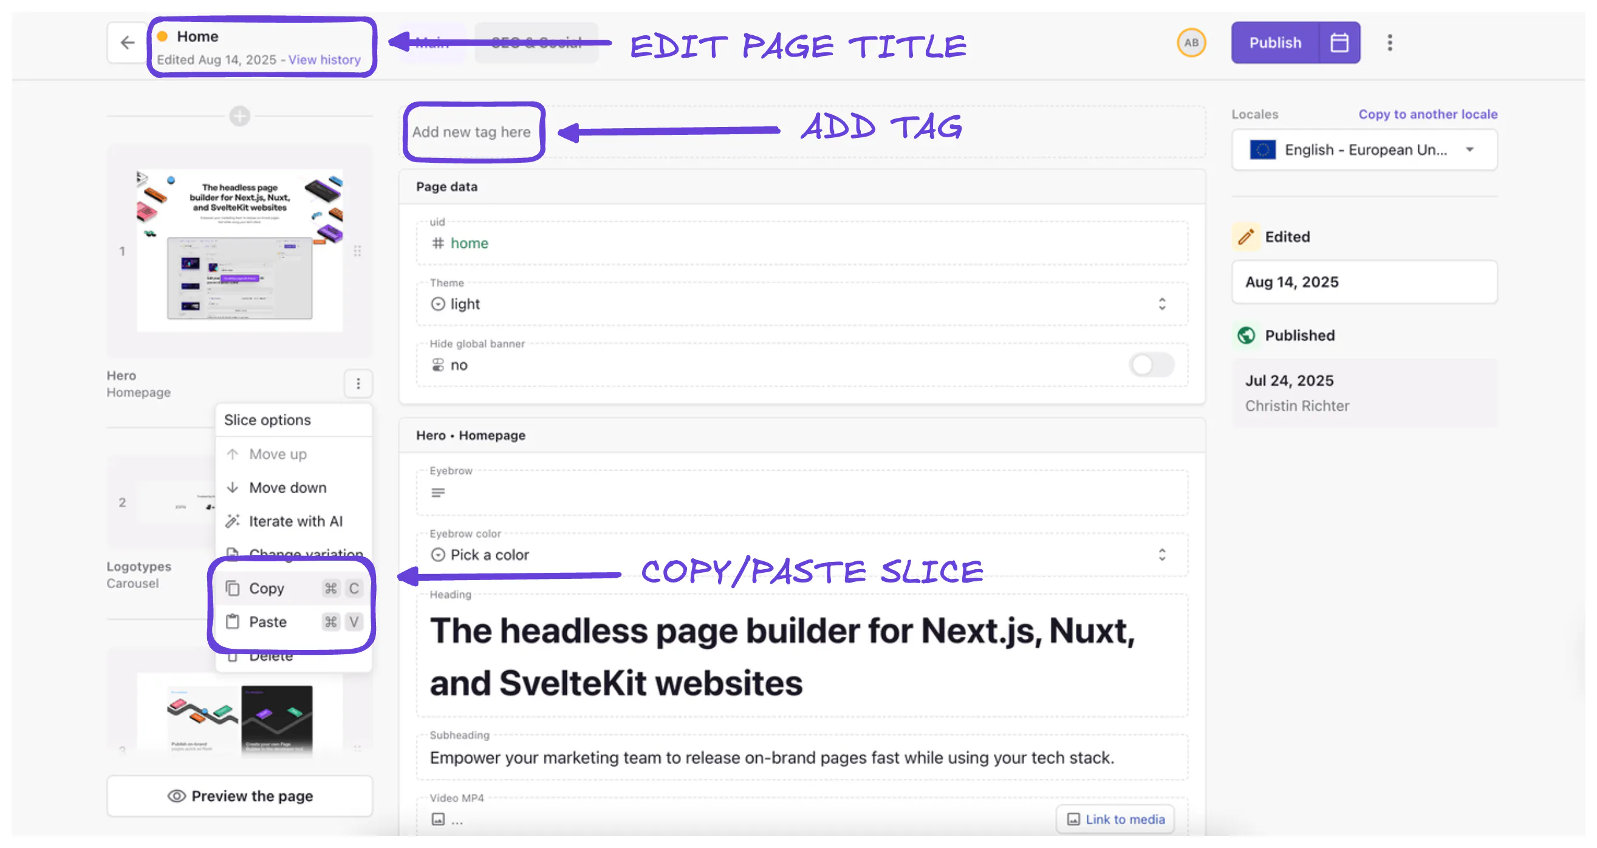Select Move down in Slice options

tap(294, 488)
